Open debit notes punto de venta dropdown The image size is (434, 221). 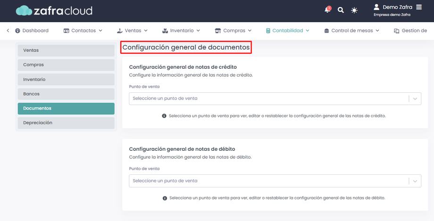[275, 181]
